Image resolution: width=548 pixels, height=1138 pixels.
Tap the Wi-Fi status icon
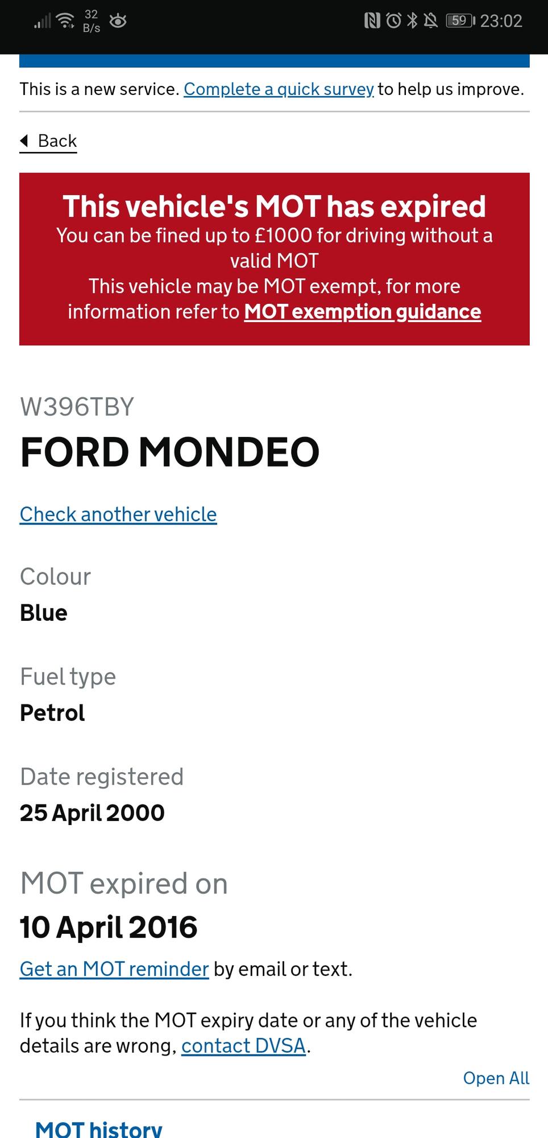pos(66,20)
